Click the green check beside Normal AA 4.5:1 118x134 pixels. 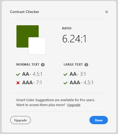(x=18, y=74)
